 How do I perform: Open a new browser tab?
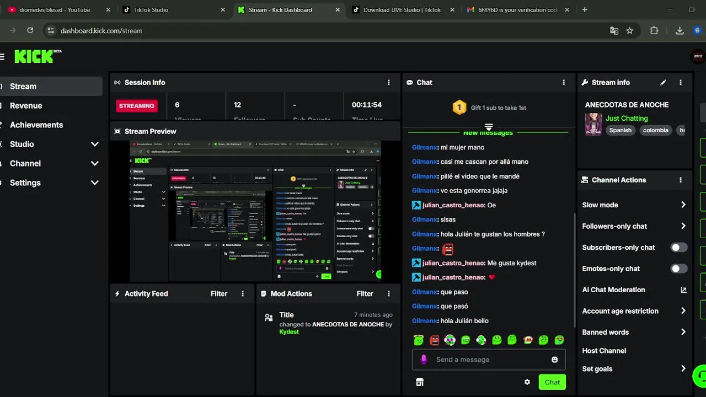(x=585, y=10)
